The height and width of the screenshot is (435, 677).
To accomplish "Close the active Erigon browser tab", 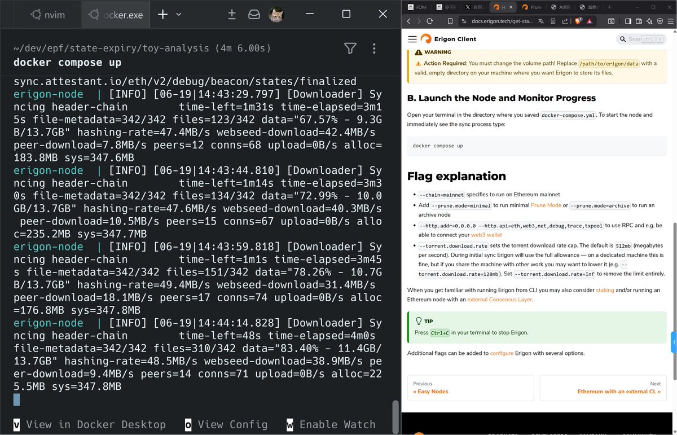I will pos(511,7).
